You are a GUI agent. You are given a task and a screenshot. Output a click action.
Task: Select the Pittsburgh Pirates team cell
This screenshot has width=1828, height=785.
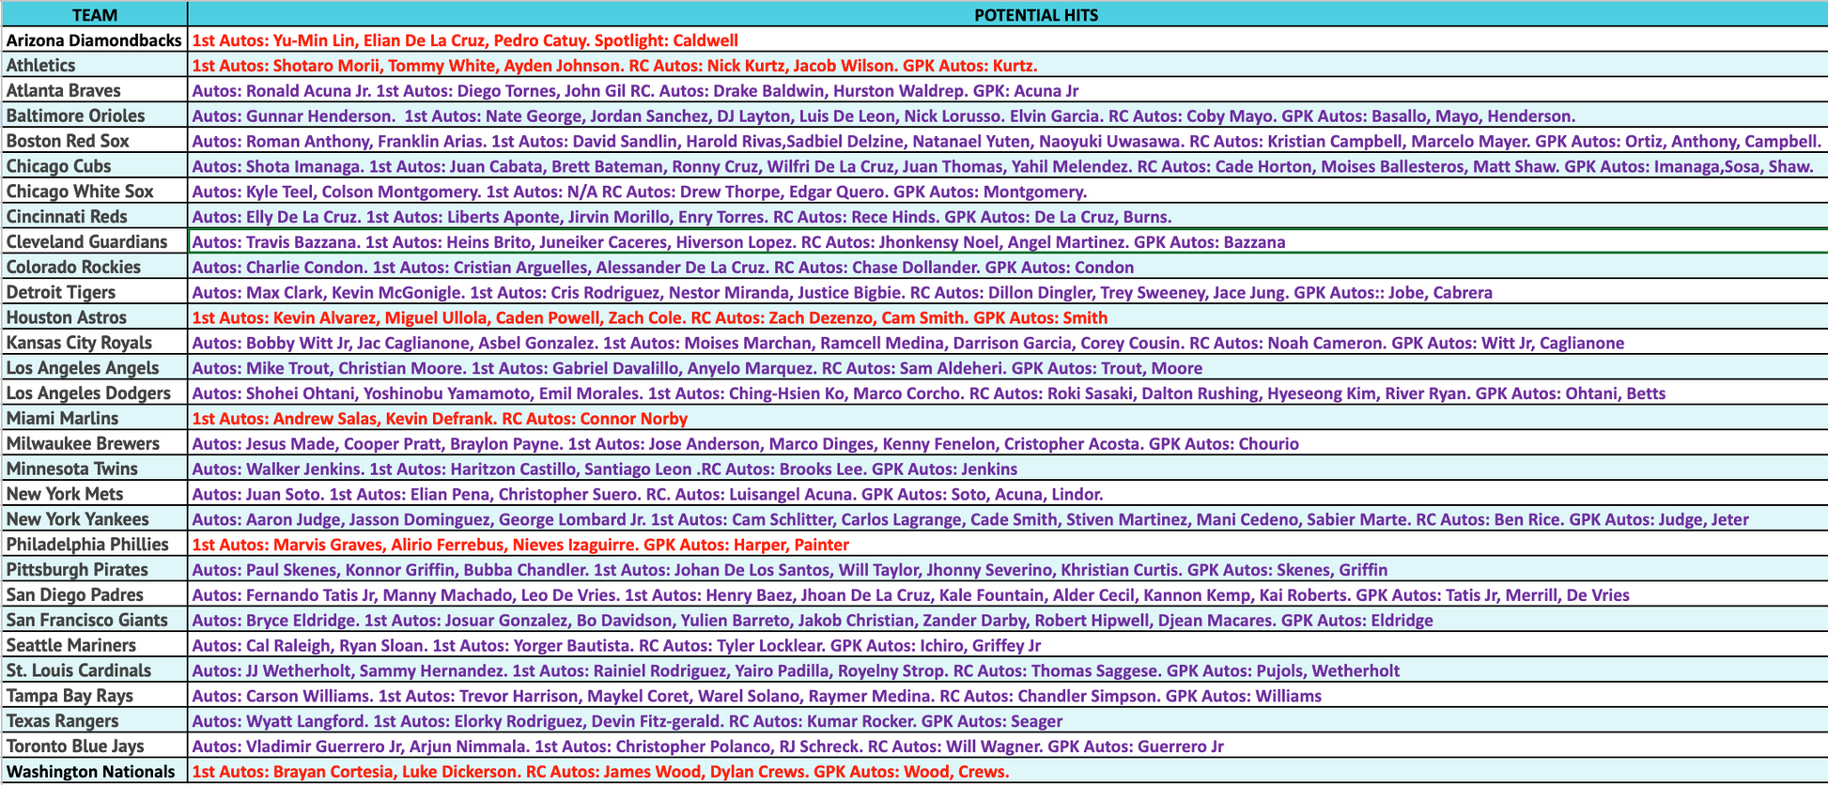pos(94,570)
